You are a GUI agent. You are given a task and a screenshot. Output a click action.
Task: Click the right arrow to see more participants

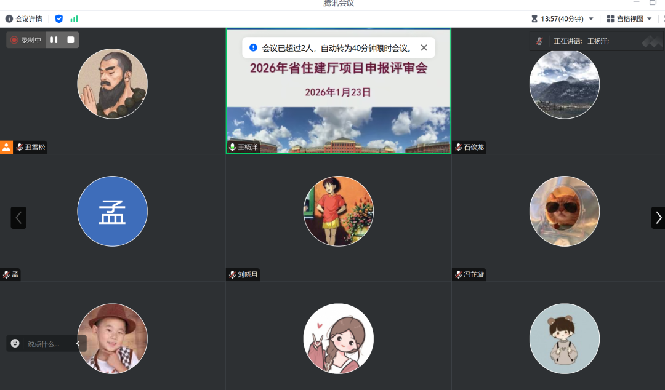(658, 218)
